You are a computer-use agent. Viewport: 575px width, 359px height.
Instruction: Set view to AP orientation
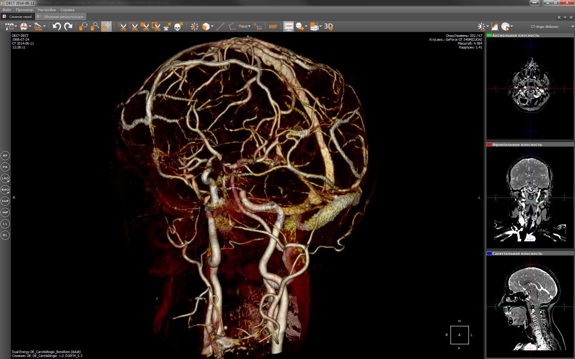click(5, 156)
